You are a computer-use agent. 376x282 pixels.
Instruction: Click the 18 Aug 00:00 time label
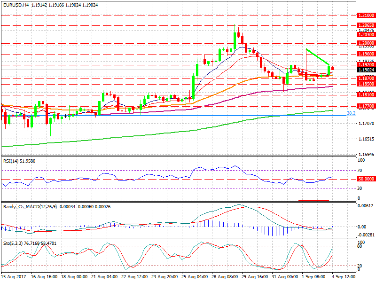click(74, 277)
